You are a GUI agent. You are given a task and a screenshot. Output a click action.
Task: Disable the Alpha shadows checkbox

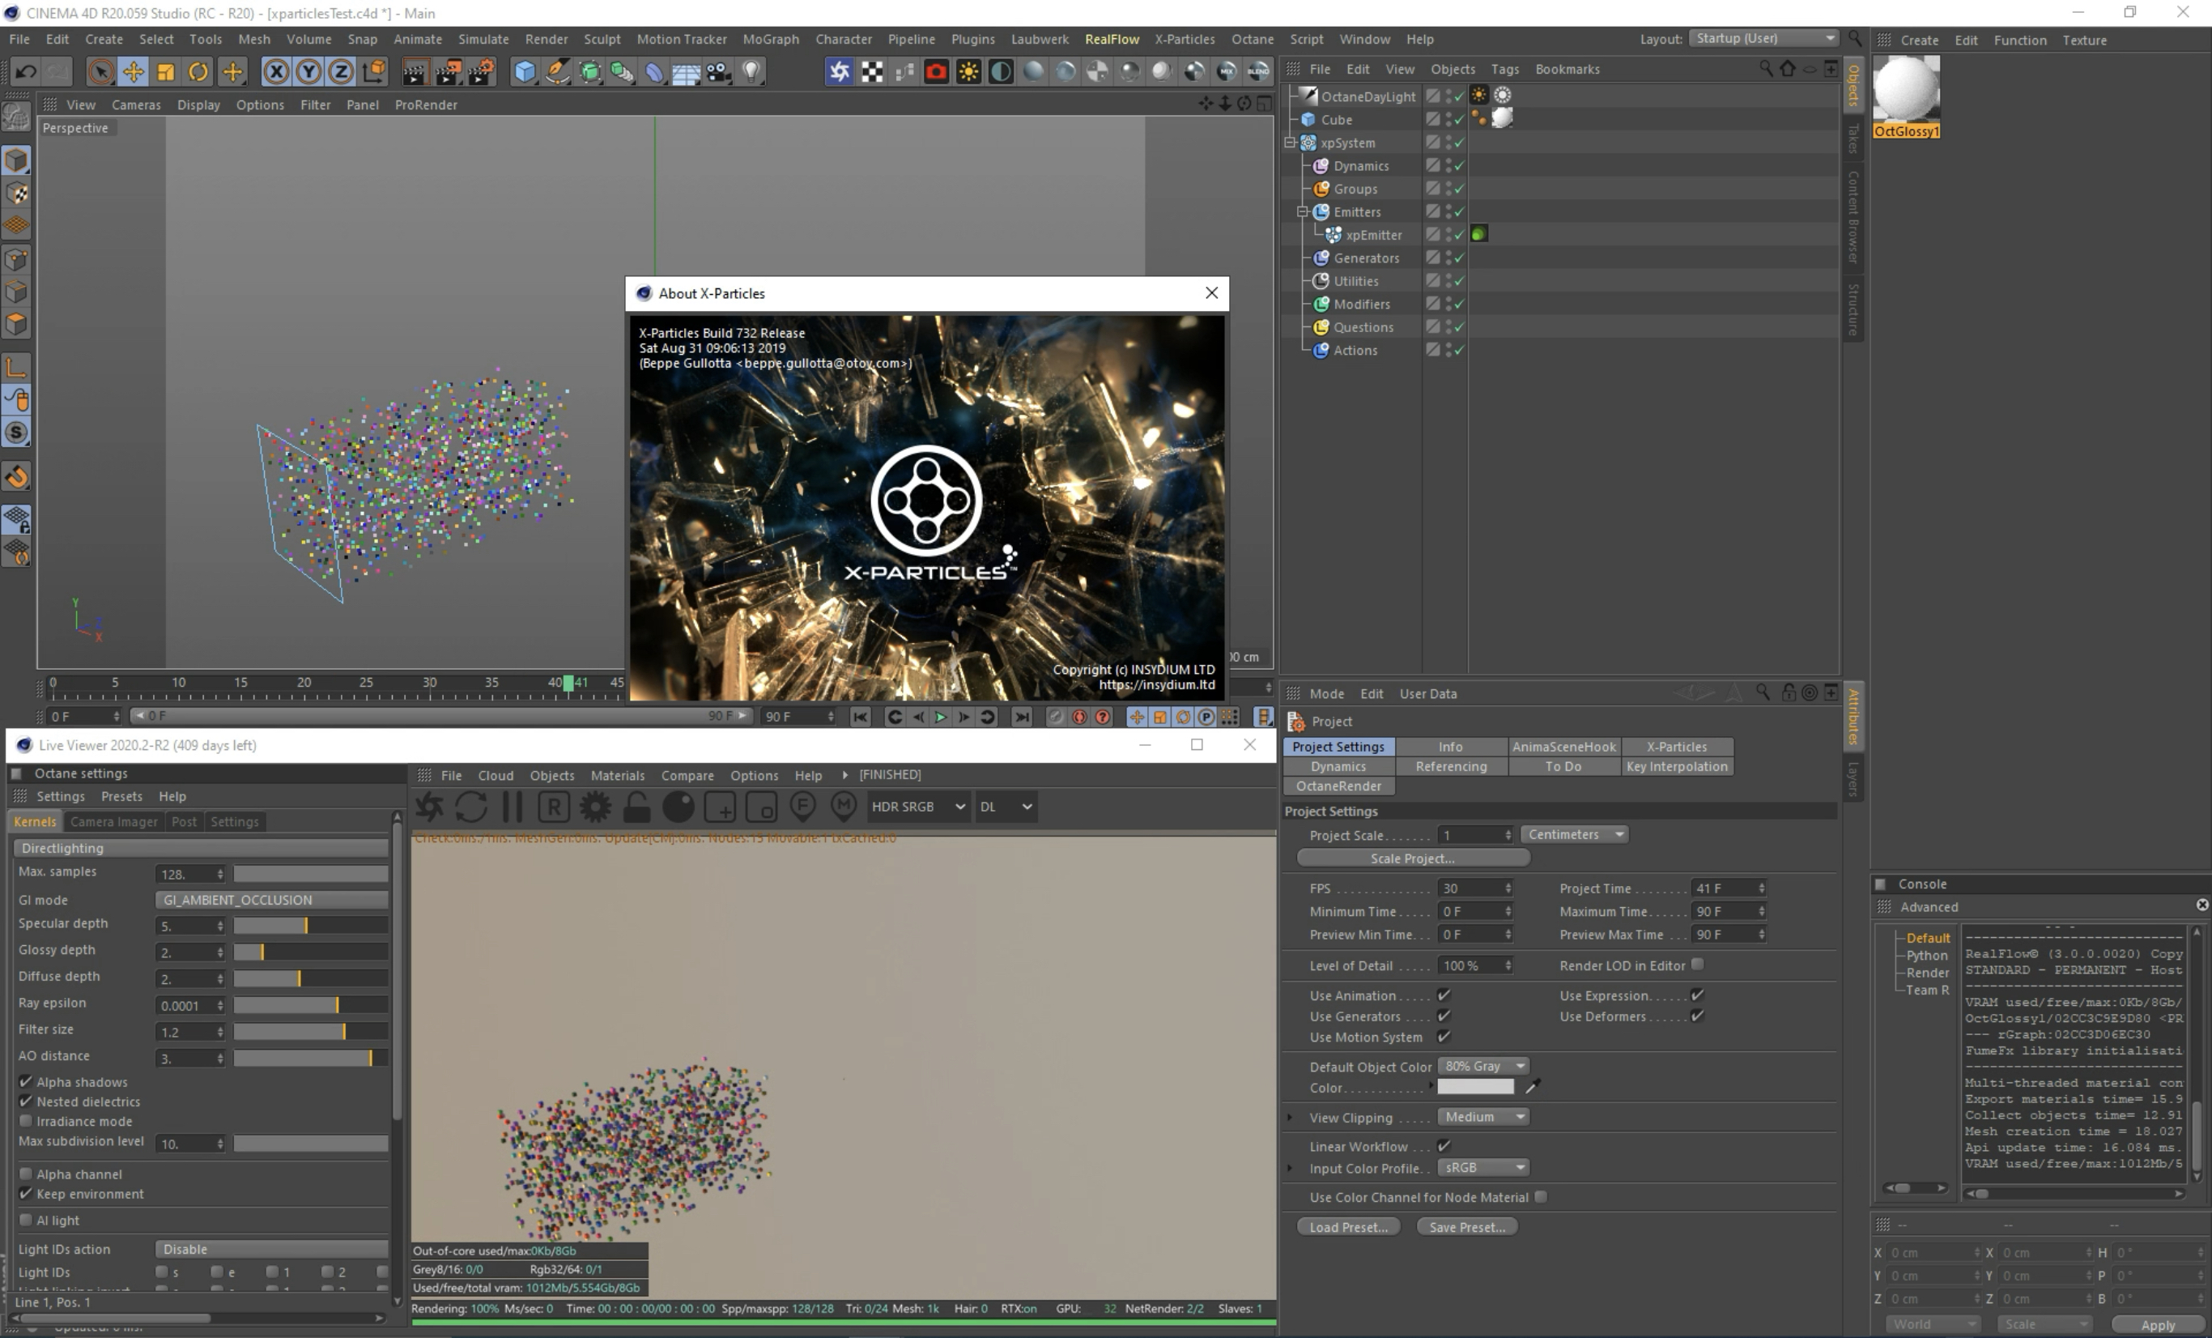[26, 1082]
